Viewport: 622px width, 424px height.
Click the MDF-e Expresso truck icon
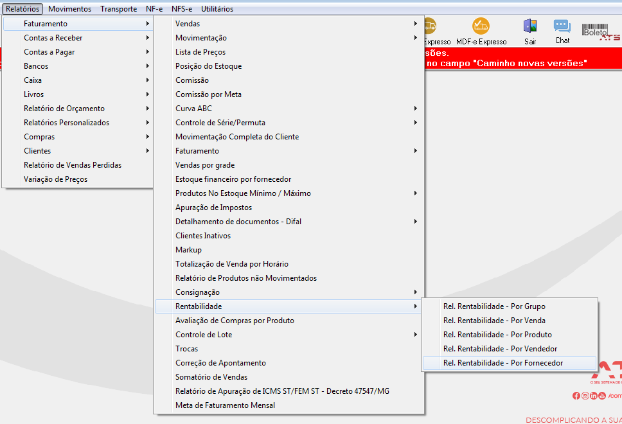tap(481, 26)
